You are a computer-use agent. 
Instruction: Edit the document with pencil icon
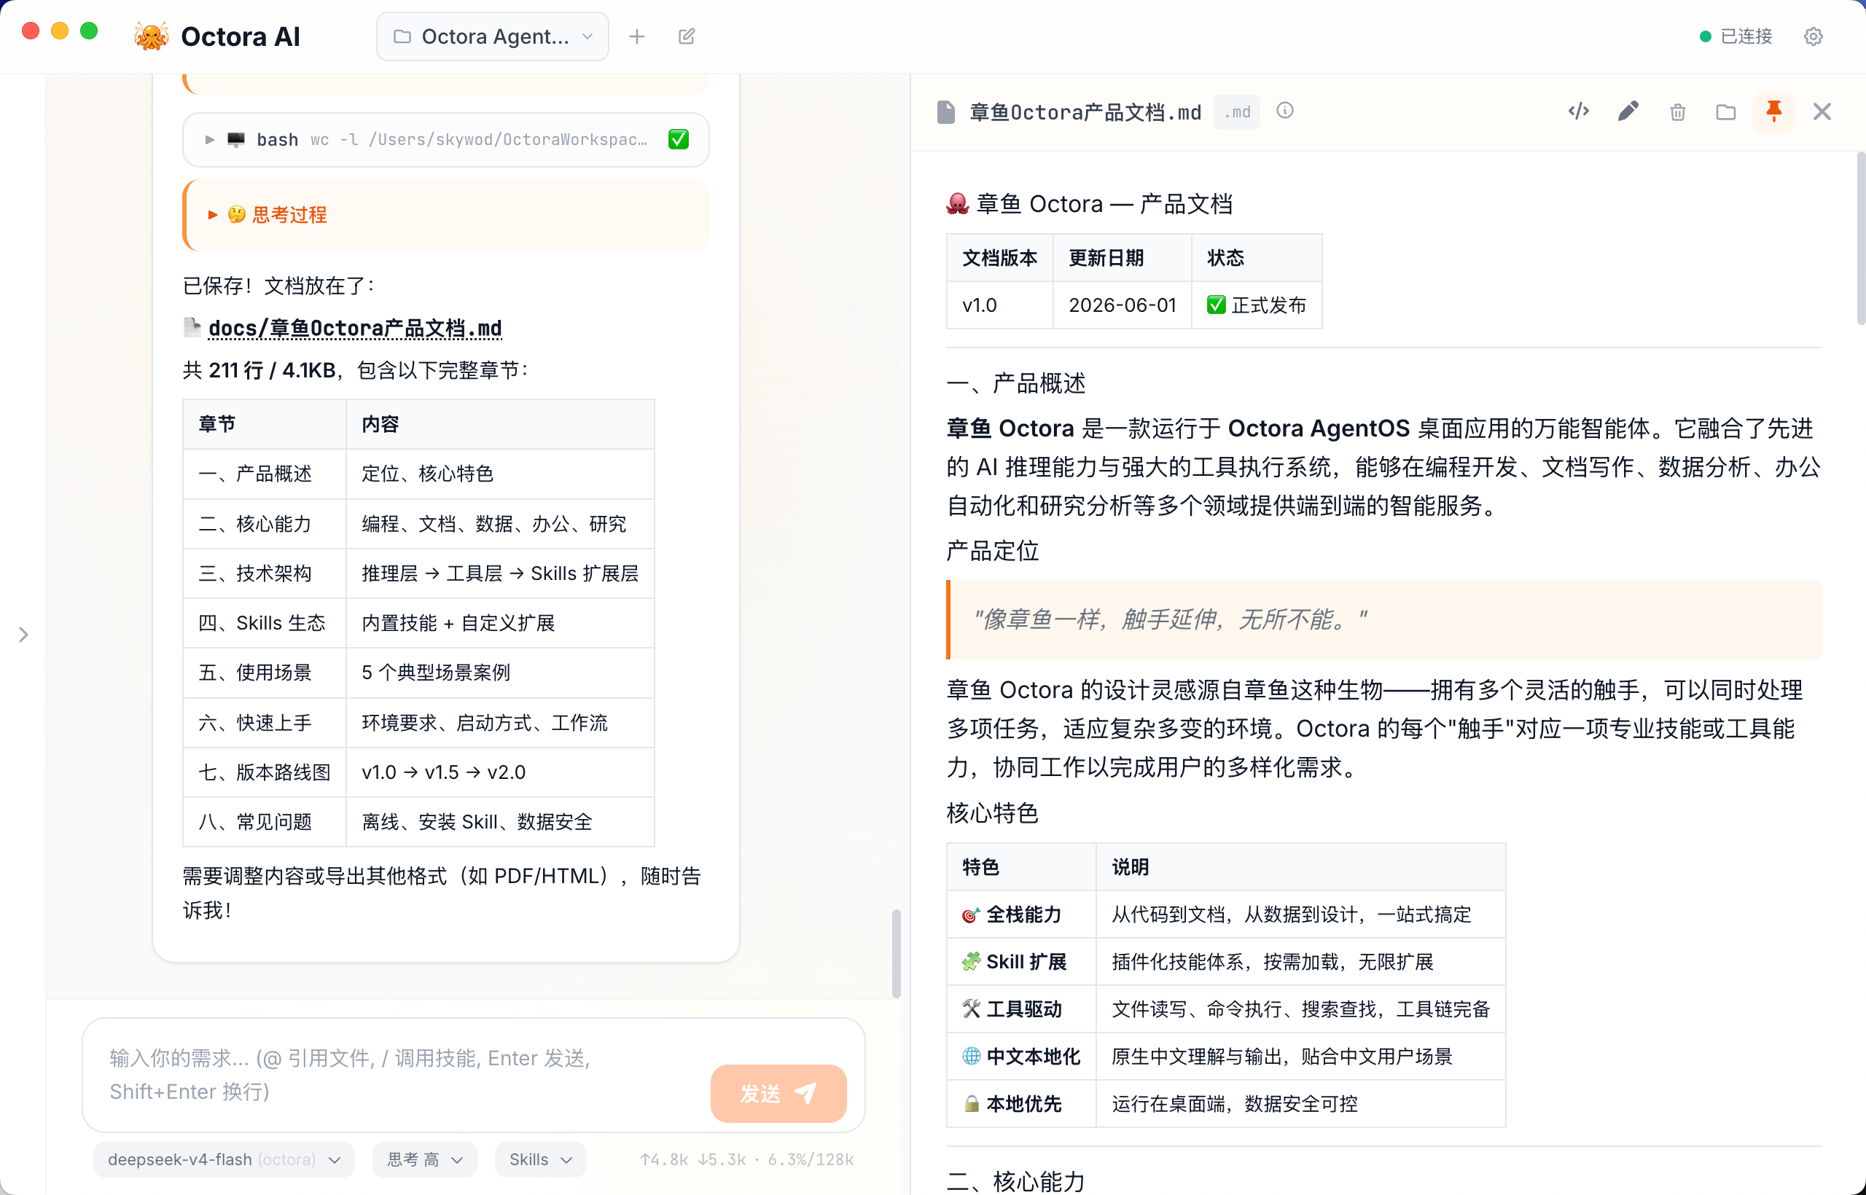point(1628,111)
